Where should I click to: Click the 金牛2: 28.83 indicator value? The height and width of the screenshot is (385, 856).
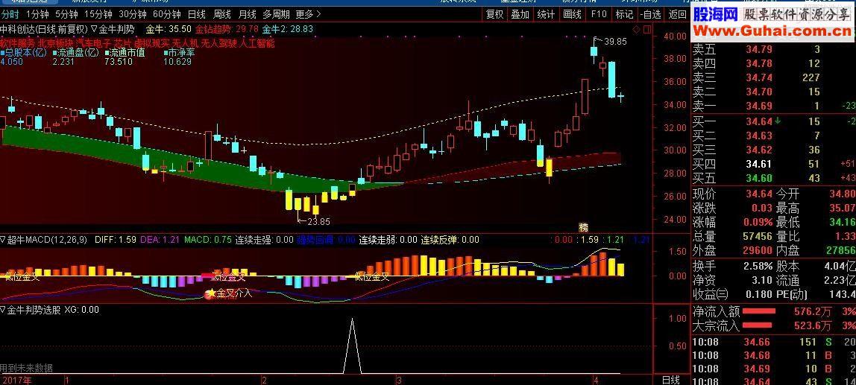point(289,29)
